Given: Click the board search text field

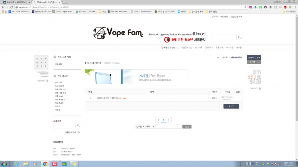Looking at the screenshot, I should coord(168,127).
